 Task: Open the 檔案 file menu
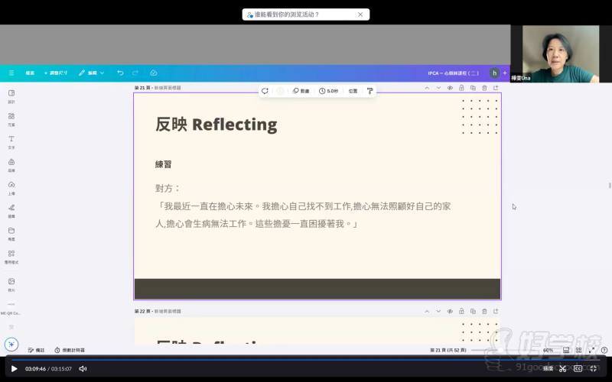pyautogui.click(x=30, y=73)
